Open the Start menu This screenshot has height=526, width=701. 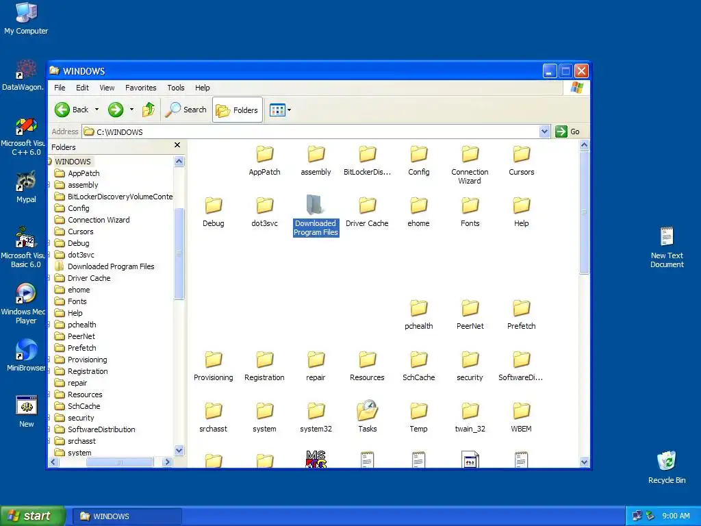(x=33, y=516)
